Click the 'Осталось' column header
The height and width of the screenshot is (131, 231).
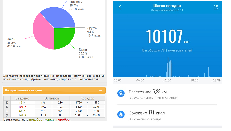point(52,98)
